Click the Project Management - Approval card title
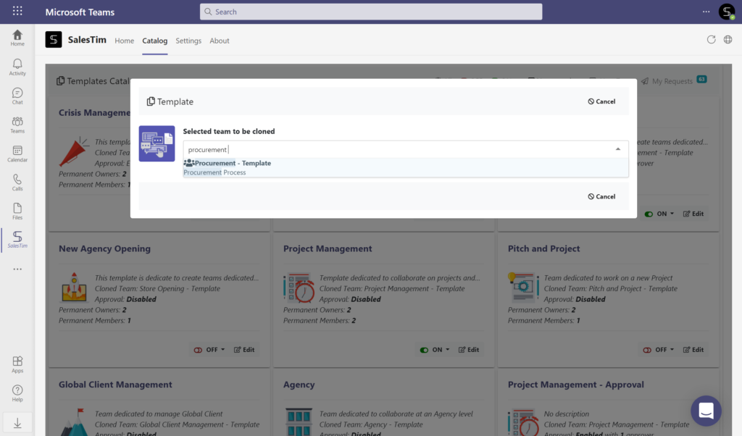 click(576, 385)
